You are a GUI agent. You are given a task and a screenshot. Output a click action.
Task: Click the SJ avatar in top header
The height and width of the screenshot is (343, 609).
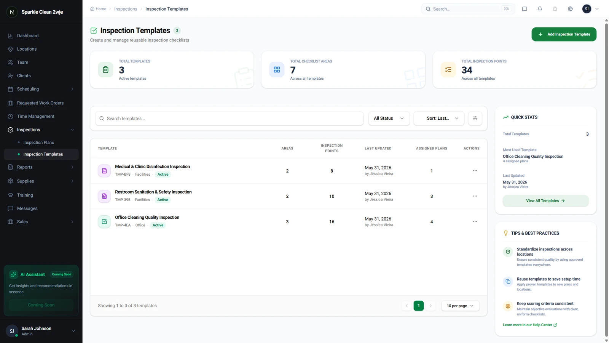click(587, 9)
